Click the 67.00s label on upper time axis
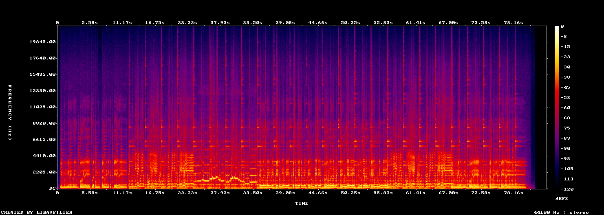604x215 pixels. (x=448, y=23)
